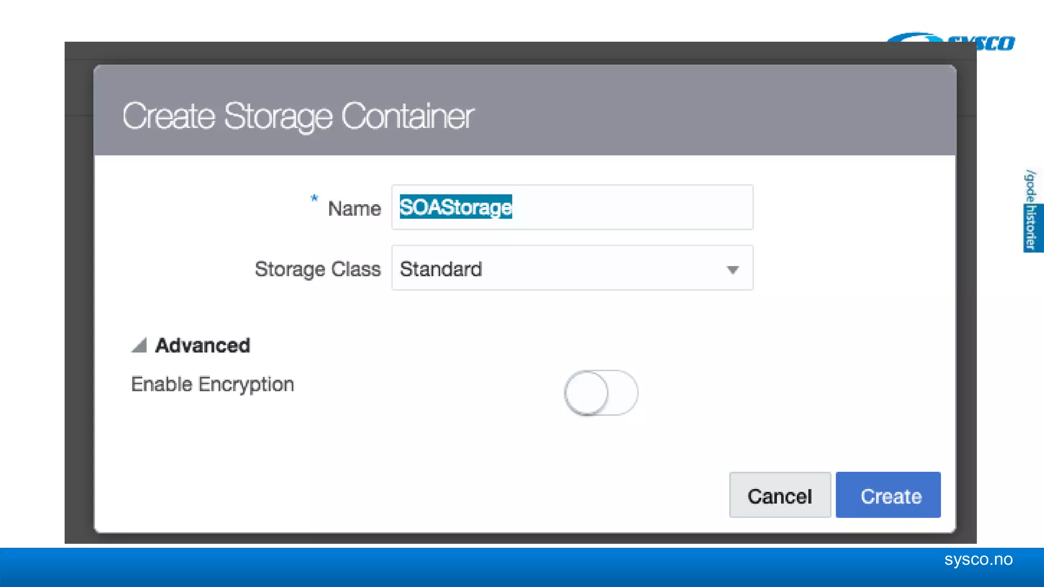The height and width of the screenshot is (587, 1044).
Task: Click the Storage Class dropdown arrow
Action: pyautogui.click(x=733, y=270)
